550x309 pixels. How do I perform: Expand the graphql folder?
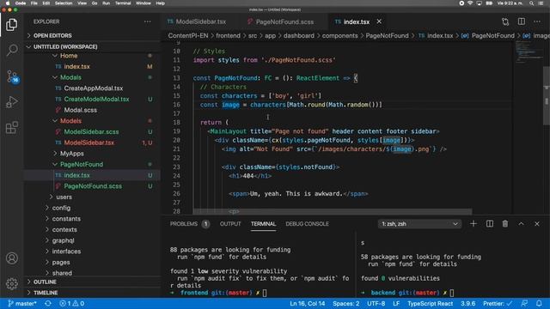point(63,240)
